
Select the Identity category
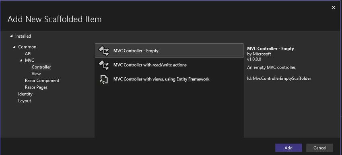tap(25, 94)
